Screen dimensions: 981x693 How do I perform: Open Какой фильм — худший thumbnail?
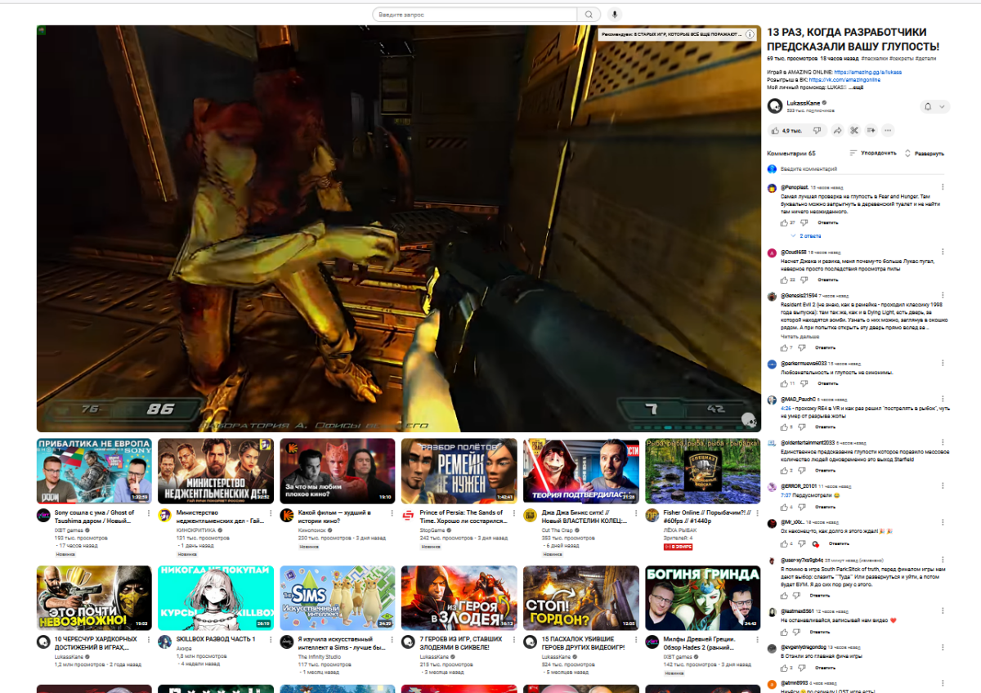[337, 471]
